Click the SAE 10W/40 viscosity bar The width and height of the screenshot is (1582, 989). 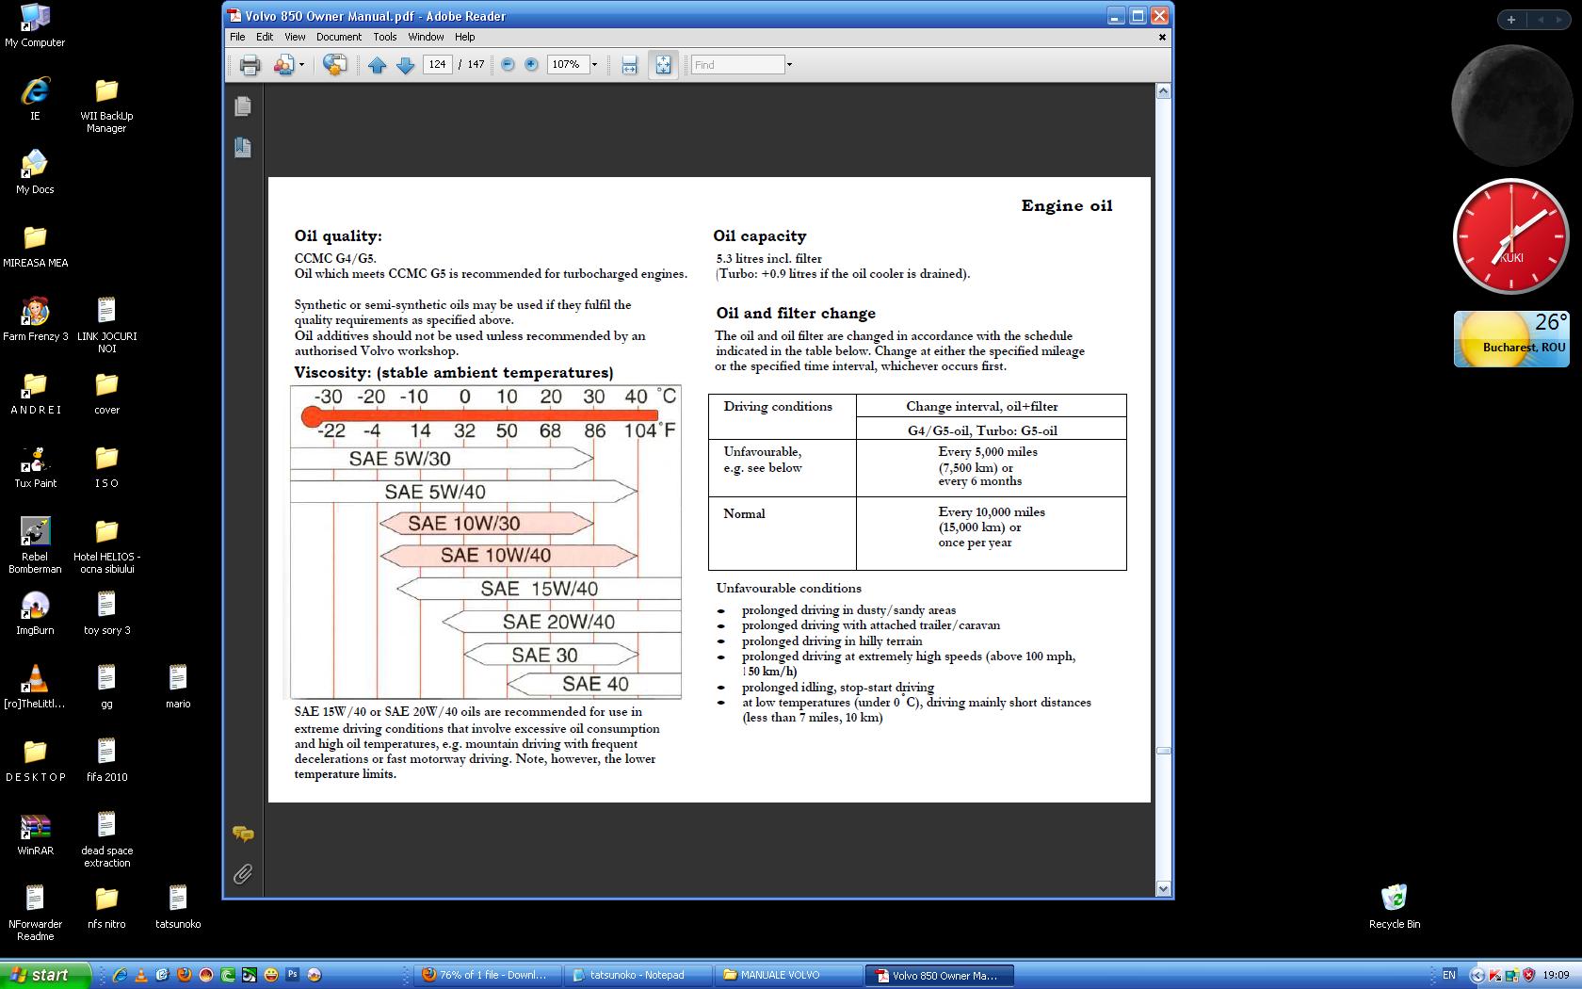(x=508, y=556)
